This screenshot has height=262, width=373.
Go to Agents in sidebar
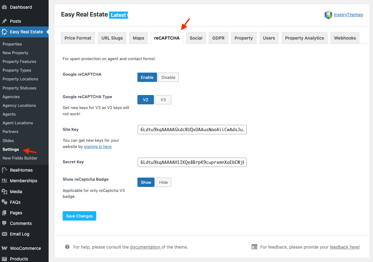9,114
